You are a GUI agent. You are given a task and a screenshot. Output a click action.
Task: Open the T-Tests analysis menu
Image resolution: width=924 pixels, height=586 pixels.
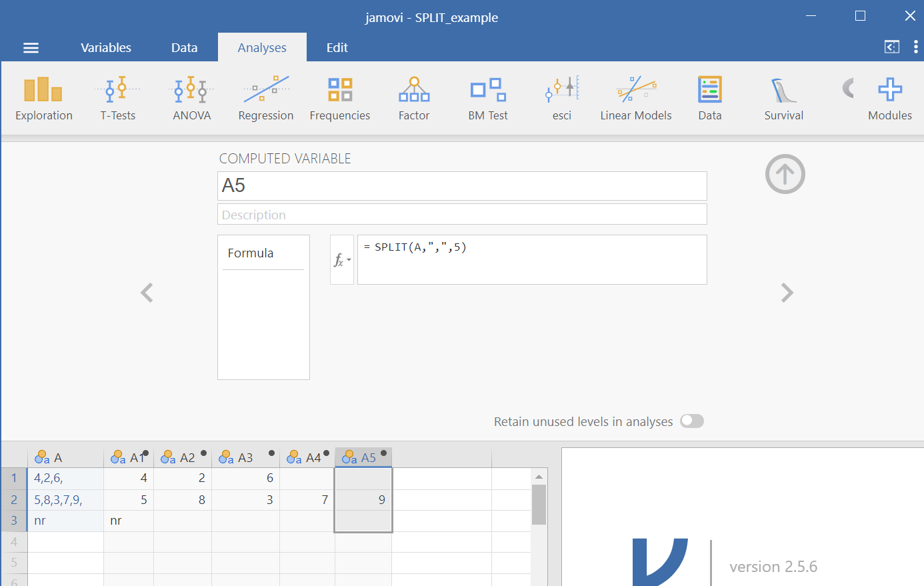click(x=118, y=99)
